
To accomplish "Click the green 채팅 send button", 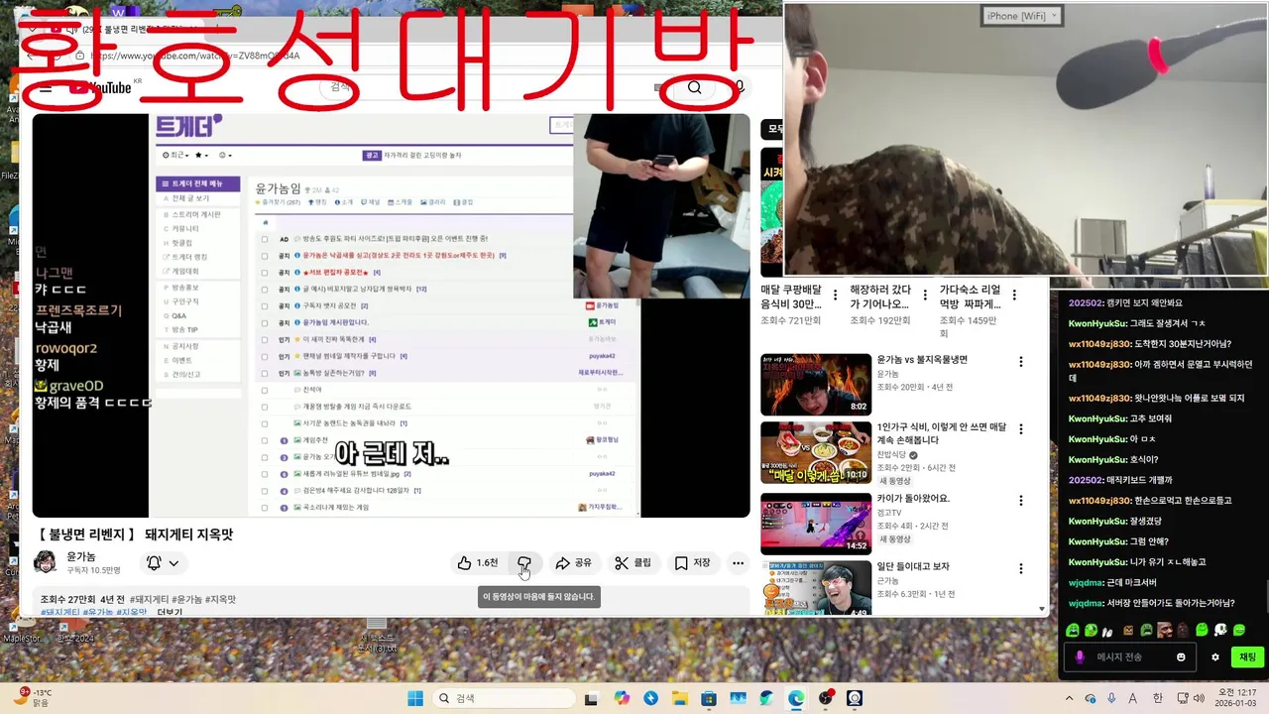I will click(1247, 656).
